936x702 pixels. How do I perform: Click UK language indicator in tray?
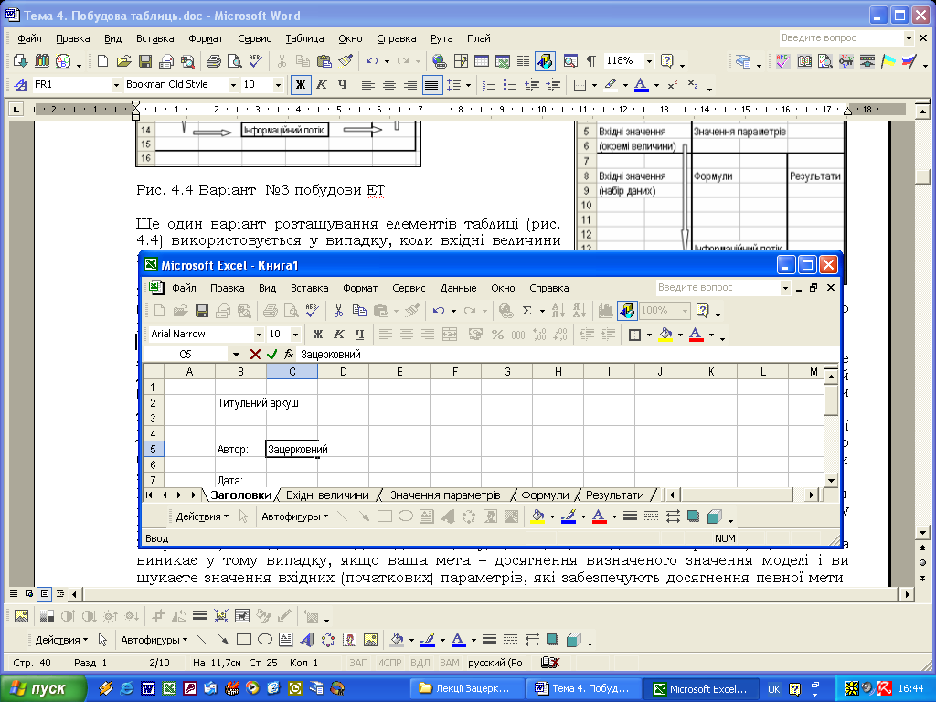773,689
